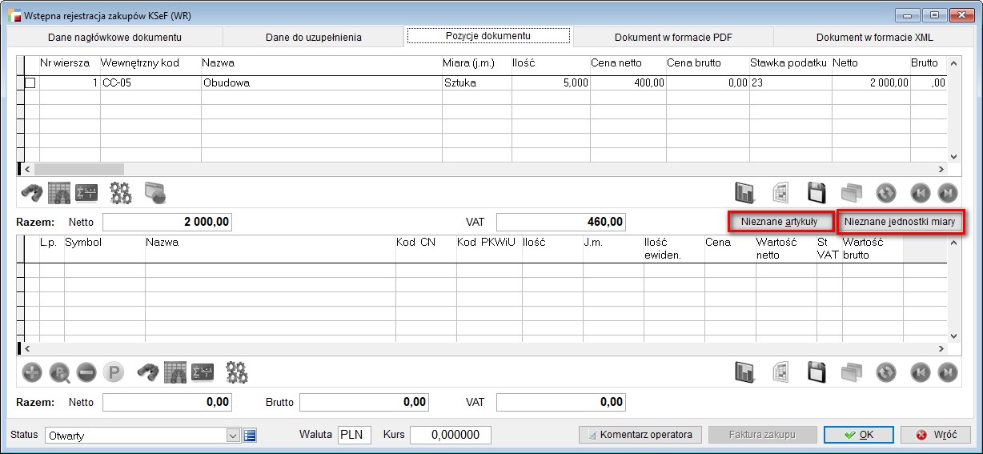Tick the checkbox in the CC-05 row
The height and width of the screenshot is (454, 983).
point(30,82)
